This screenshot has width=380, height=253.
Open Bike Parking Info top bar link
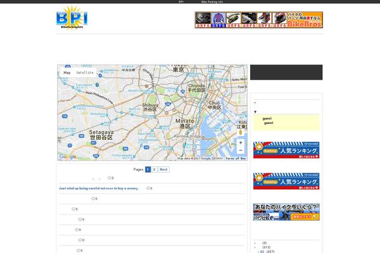(212, 2)
